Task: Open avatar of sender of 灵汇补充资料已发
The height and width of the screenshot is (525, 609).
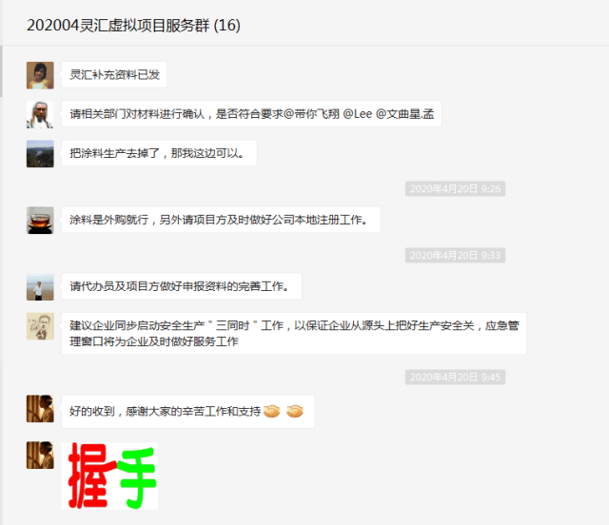Action: click(40, 75)
